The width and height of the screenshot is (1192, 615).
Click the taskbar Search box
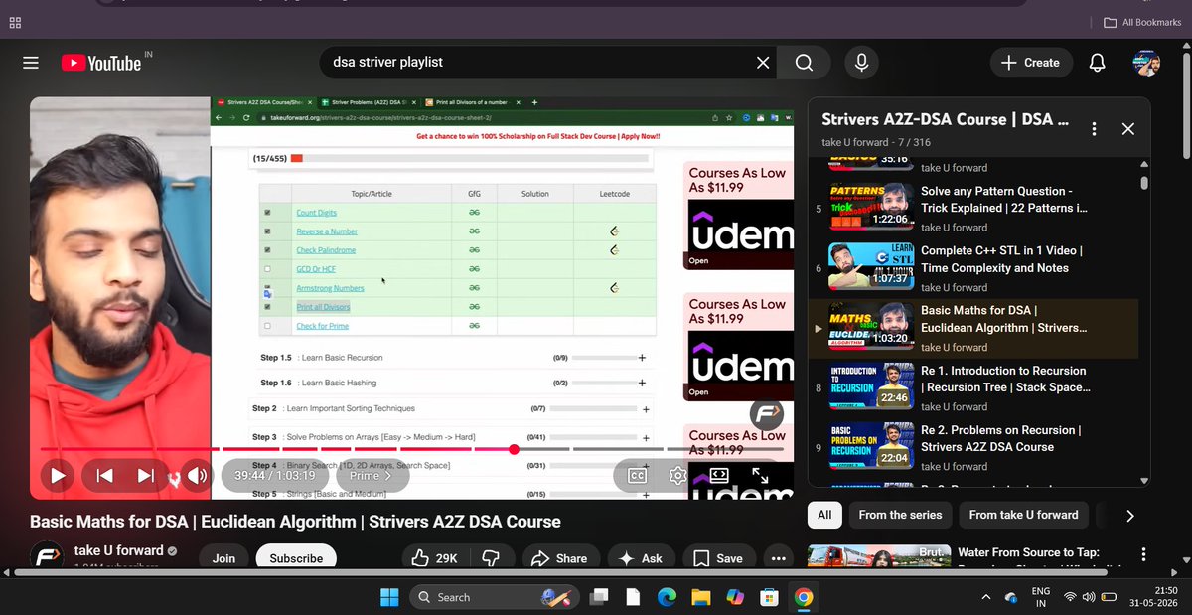tap(495, 597)
